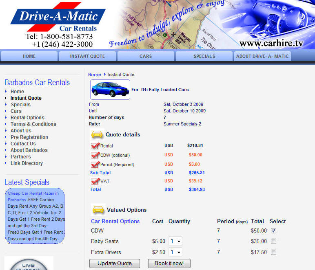Open About Us in the sidebar
This screenshot has width=315, height=270.
21,130
